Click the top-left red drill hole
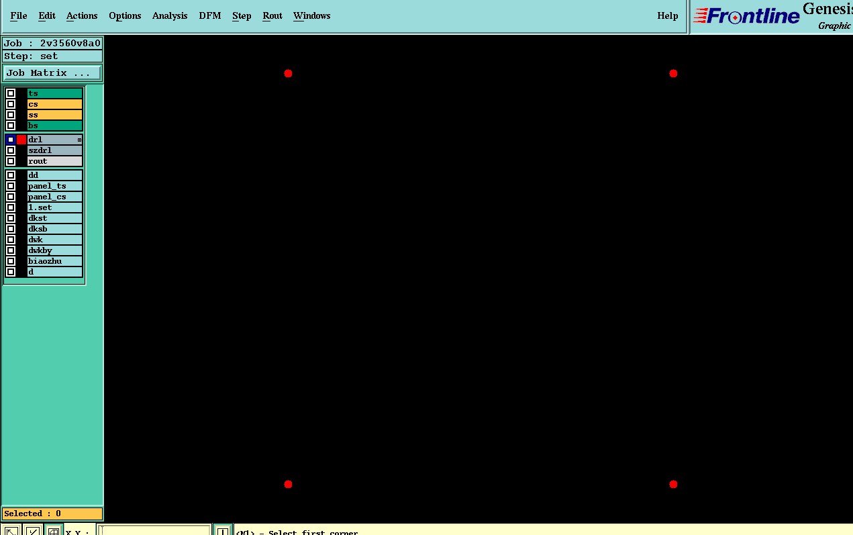853x535 pixels. 288,73
